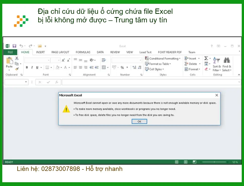This screenshot has height=186, width=244.
Task: Click the zoom slider in status bar
Action: click(x=214, y=162)
